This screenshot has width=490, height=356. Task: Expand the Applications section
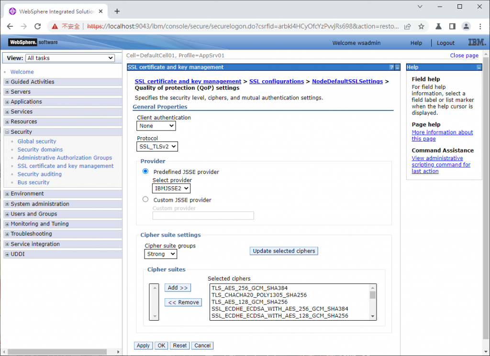point(7,102)
